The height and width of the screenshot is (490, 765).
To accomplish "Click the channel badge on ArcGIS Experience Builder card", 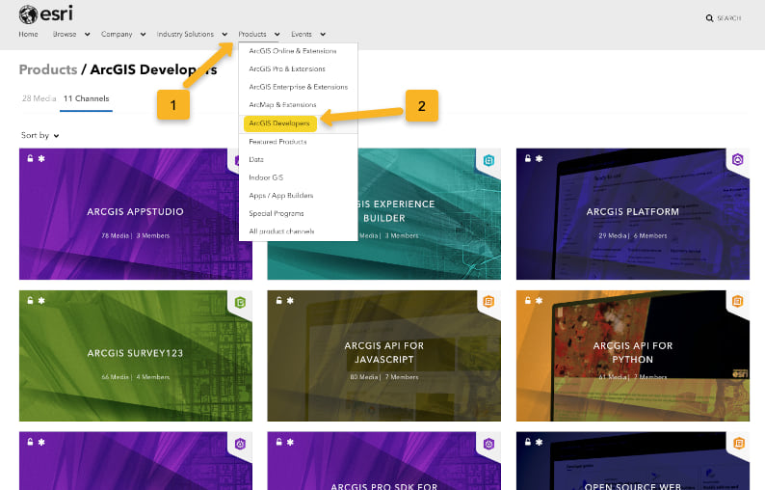I will (x=488, y=160).
